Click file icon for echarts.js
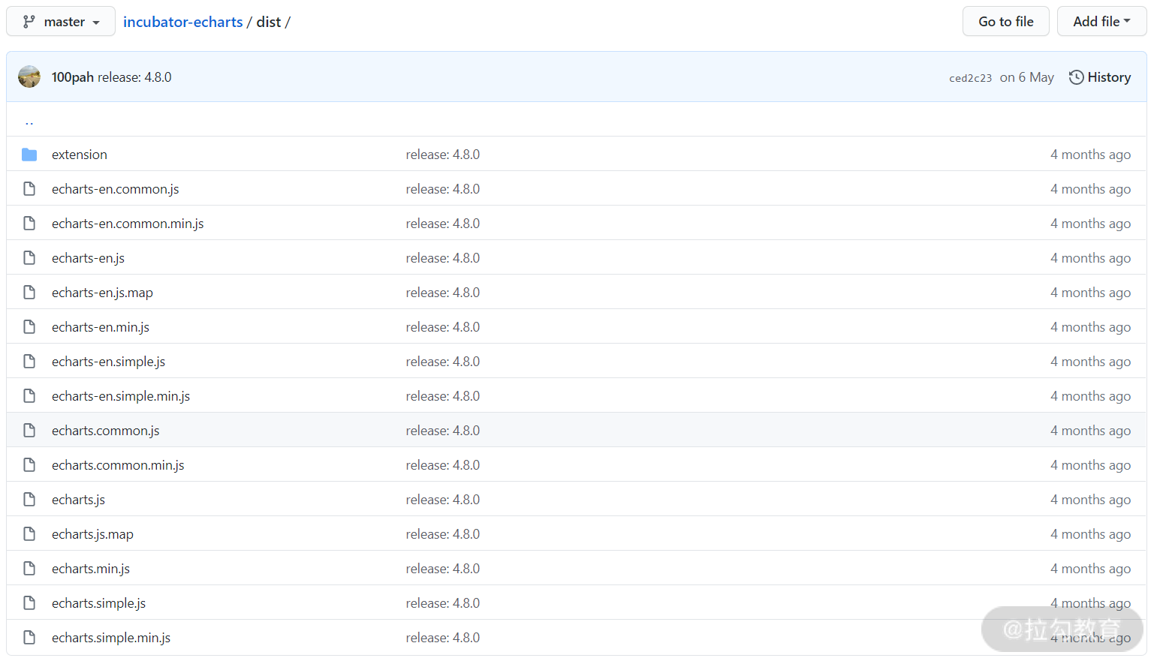This screenshot has height=667, width=1160. pos(29,500)
